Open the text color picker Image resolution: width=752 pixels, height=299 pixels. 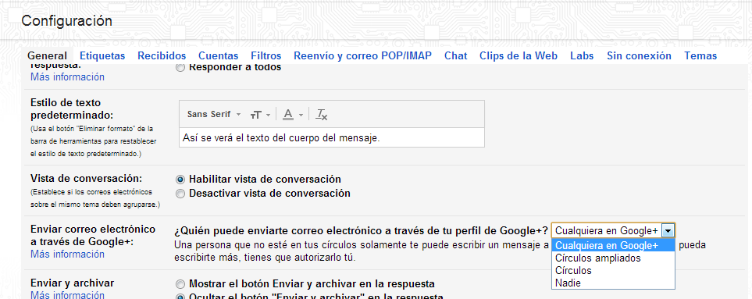(287, 114)
